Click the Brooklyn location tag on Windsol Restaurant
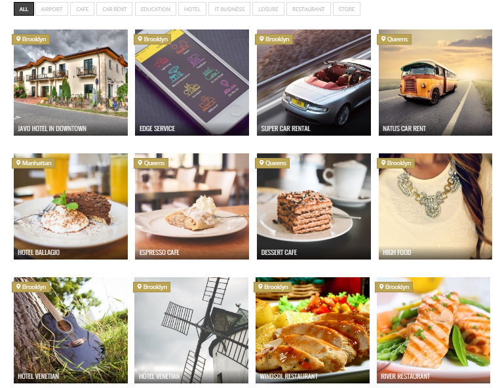Image resolution: width=502 pixels, height=388 pixels. [x=273, y=287]
